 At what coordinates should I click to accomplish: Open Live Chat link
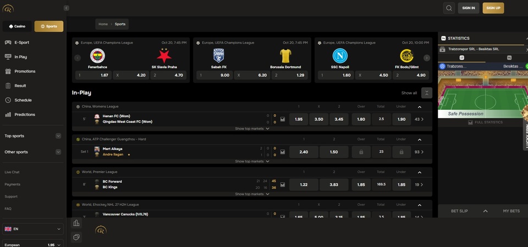[12, 172]
